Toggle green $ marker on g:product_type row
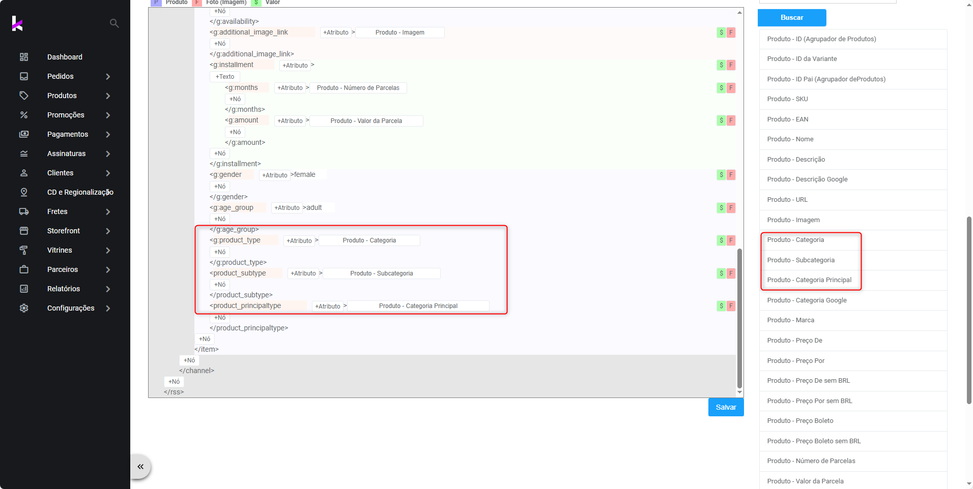The width and height of the screenshot is (973, 489). [x=721, y=240]
